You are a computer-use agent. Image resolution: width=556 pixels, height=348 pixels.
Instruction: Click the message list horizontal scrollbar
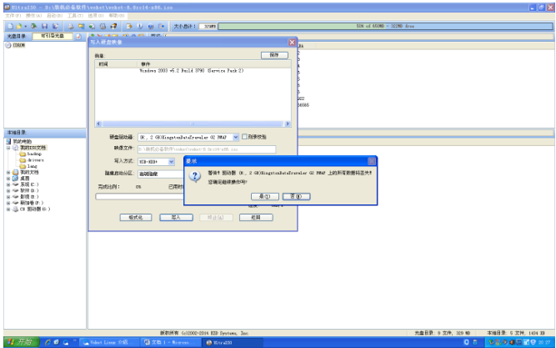pos(193,124)
